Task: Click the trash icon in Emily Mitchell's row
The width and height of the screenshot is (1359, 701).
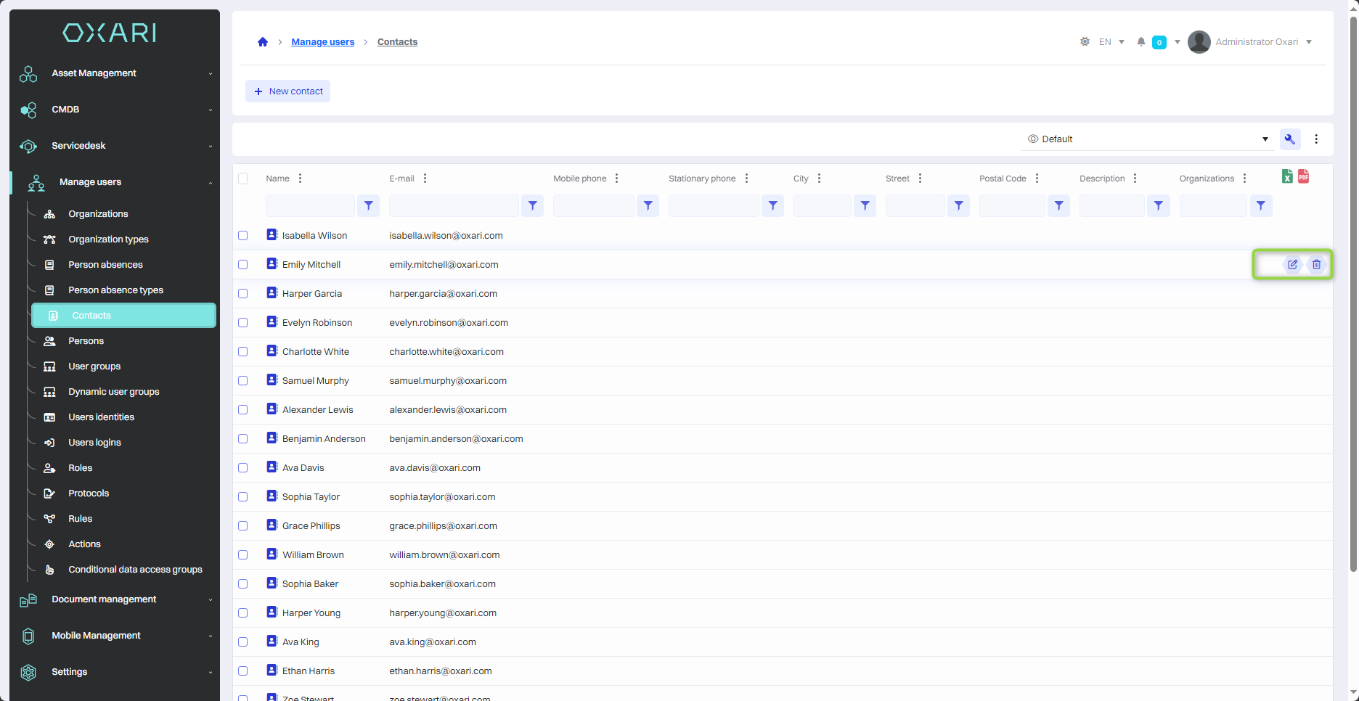Action: 1316,265
